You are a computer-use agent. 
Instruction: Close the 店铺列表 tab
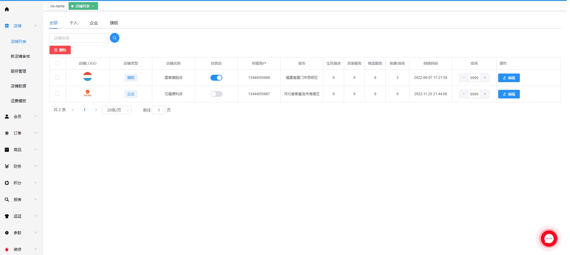coord(93,6)
